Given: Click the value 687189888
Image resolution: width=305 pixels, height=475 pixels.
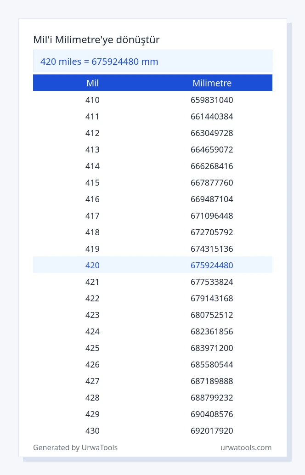Looking at the screenshot, I should pyautogui.click(x=212, y=381).
